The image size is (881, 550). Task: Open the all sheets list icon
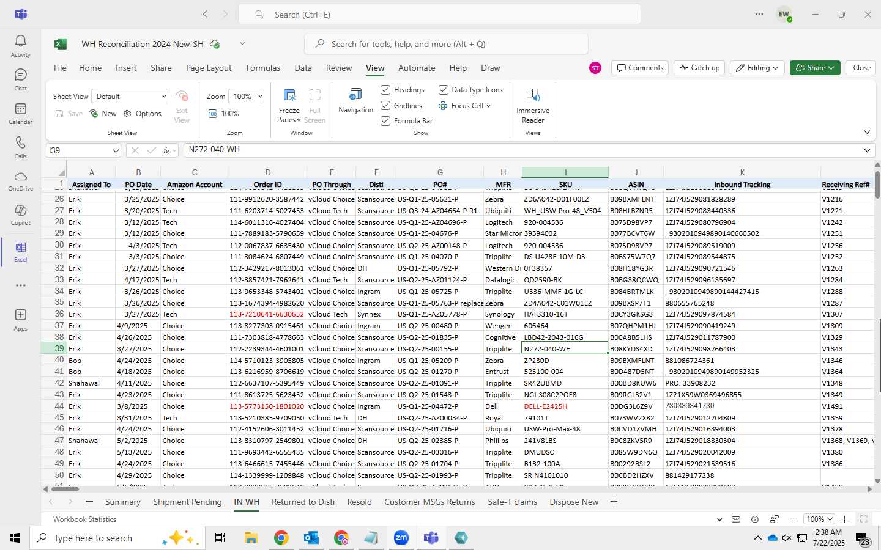(89, 502)
